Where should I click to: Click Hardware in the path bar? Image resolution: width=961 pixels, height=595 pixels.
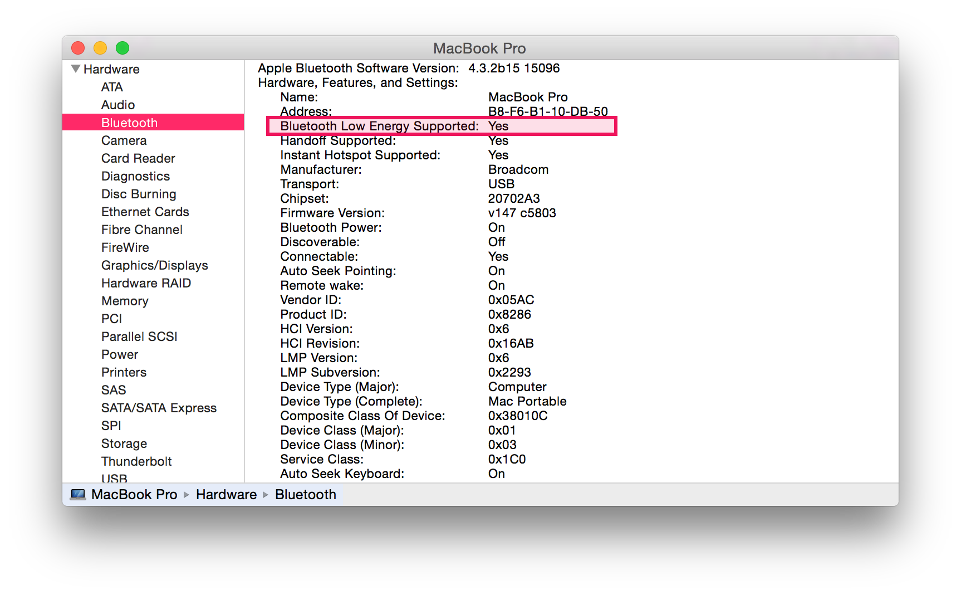[x=226, y=495]
